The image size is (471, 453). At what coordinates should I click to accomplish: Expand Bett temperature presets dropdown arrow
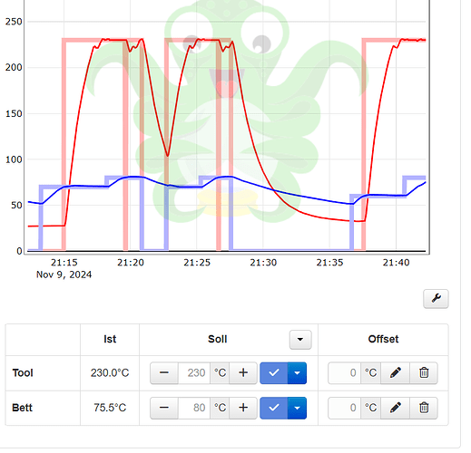coord(297,408)
